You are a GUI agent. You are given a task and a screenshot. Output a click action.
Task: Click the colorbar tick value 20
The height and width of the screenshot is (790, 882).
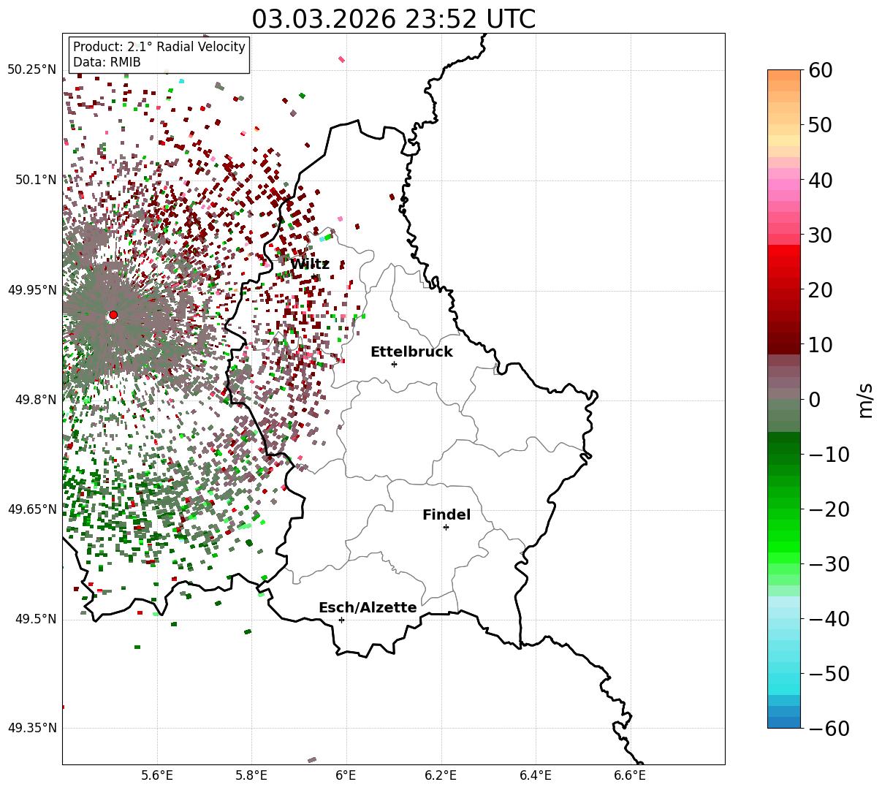pyautogui.click(x=822, y=290)
